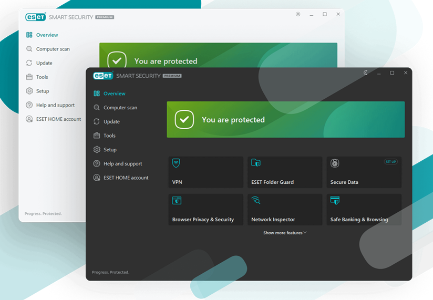Expand Show more features
Viewport: 433px width, 300px height.
[285, 233]
